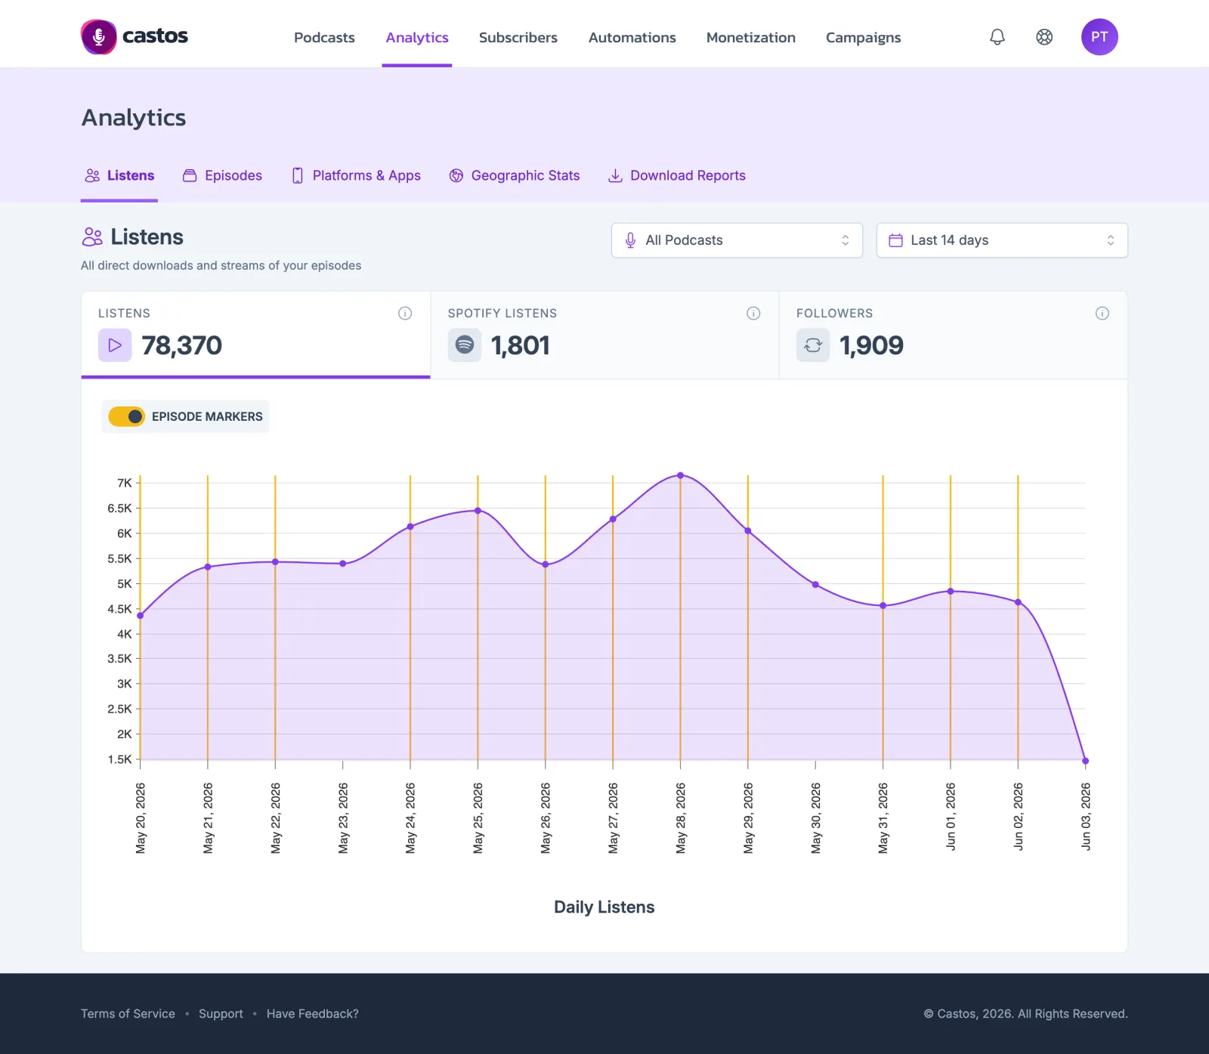Open Terms of Service link

coord(128,1014)
